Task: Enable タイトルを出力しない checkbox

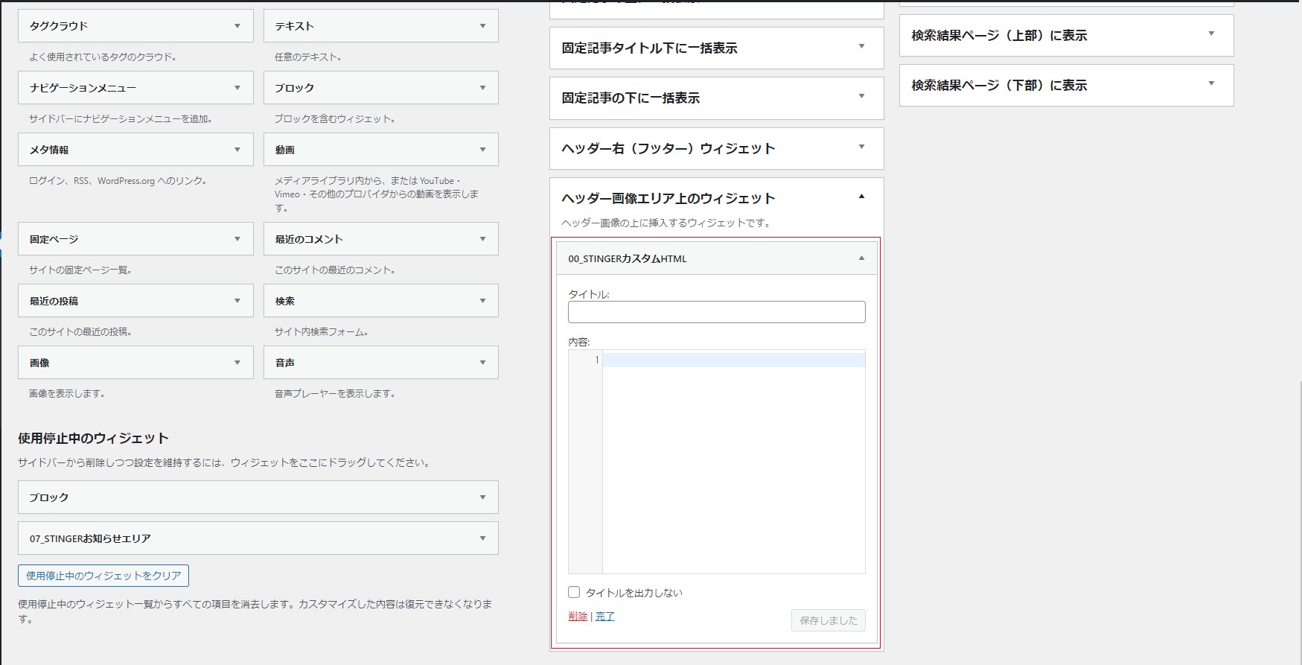Action: click(574, 593)
